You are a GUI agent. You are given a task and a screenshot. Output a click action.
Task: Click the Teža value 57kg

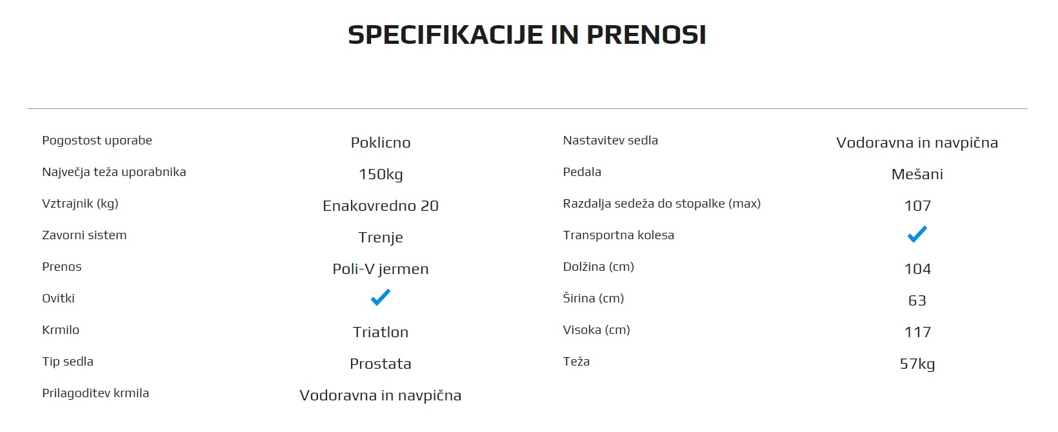click(917, 364)
